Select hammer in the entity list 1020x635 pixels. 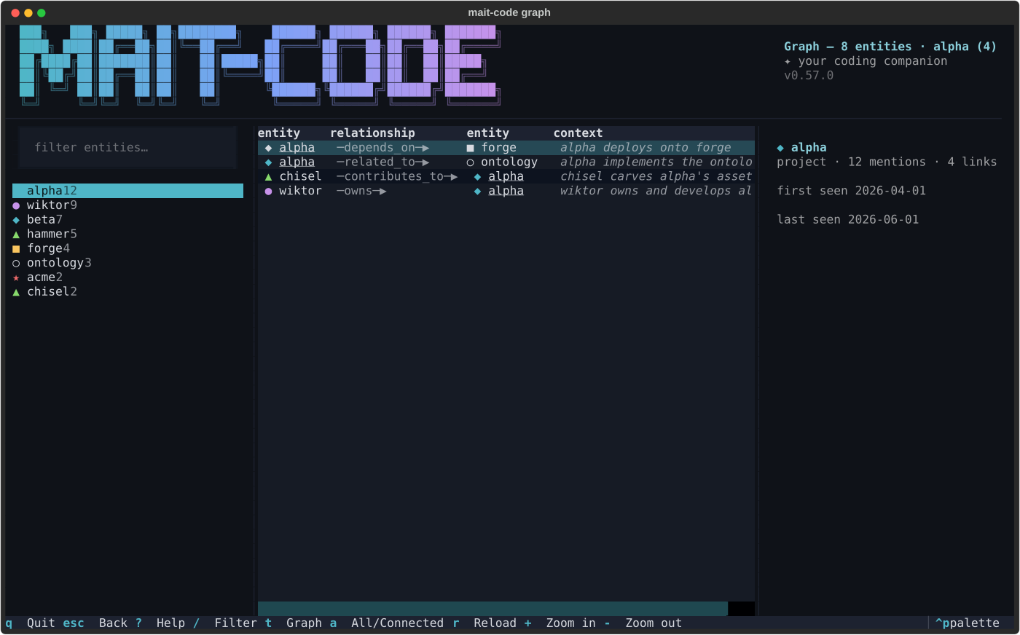[x=127, y=234]
